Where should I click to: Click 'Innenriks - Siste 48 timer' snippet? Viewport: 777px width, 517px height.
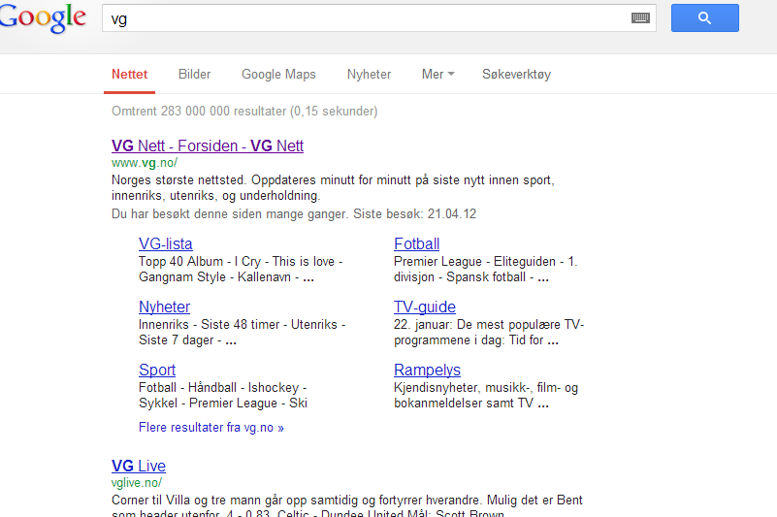[x=210, y=324]
